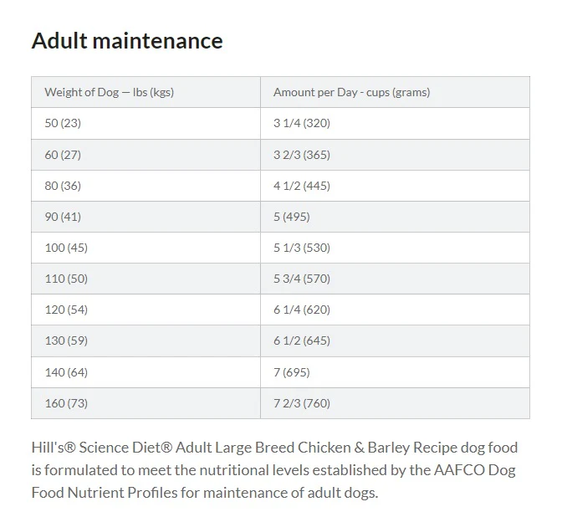562x512 pixels.
Task: Click the 80 (36) weight cell
Action: 146,186
